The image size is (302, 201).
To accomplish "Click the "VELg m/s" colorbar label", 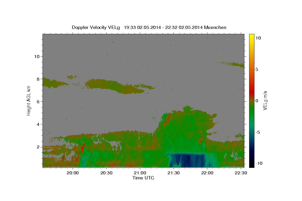I will (x=265, y=100).
